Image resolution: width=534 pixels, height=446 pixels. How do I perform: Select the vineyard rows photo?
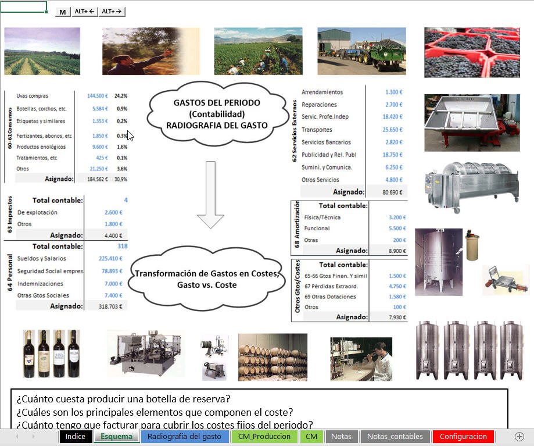point(42,50)
